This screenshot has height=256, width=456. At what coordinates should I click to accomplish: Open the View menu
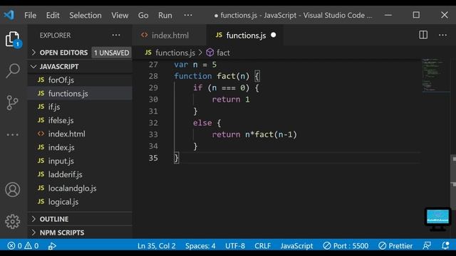coord(120,15)
